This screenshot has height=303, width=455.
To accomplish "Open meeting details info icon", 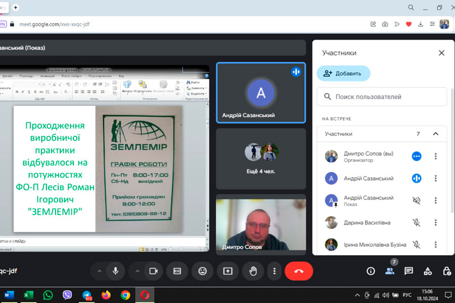I will click(x=371, y=271).
